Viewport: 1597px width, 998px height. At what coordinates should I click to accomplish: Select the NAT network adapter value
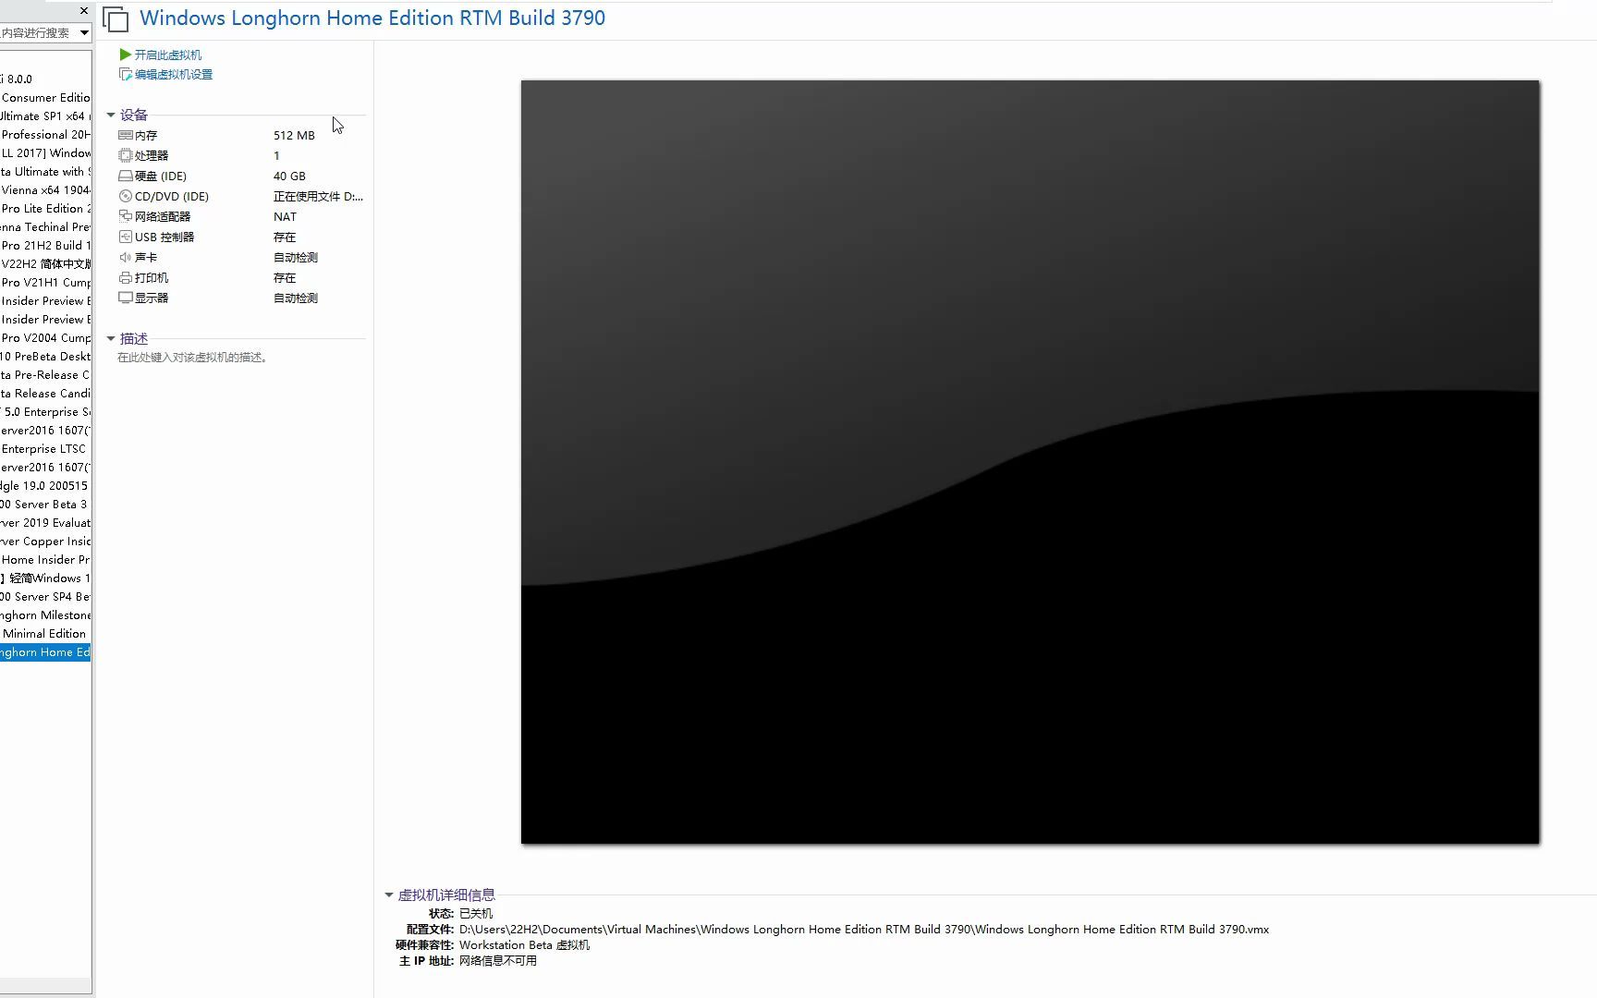point(285,216)
